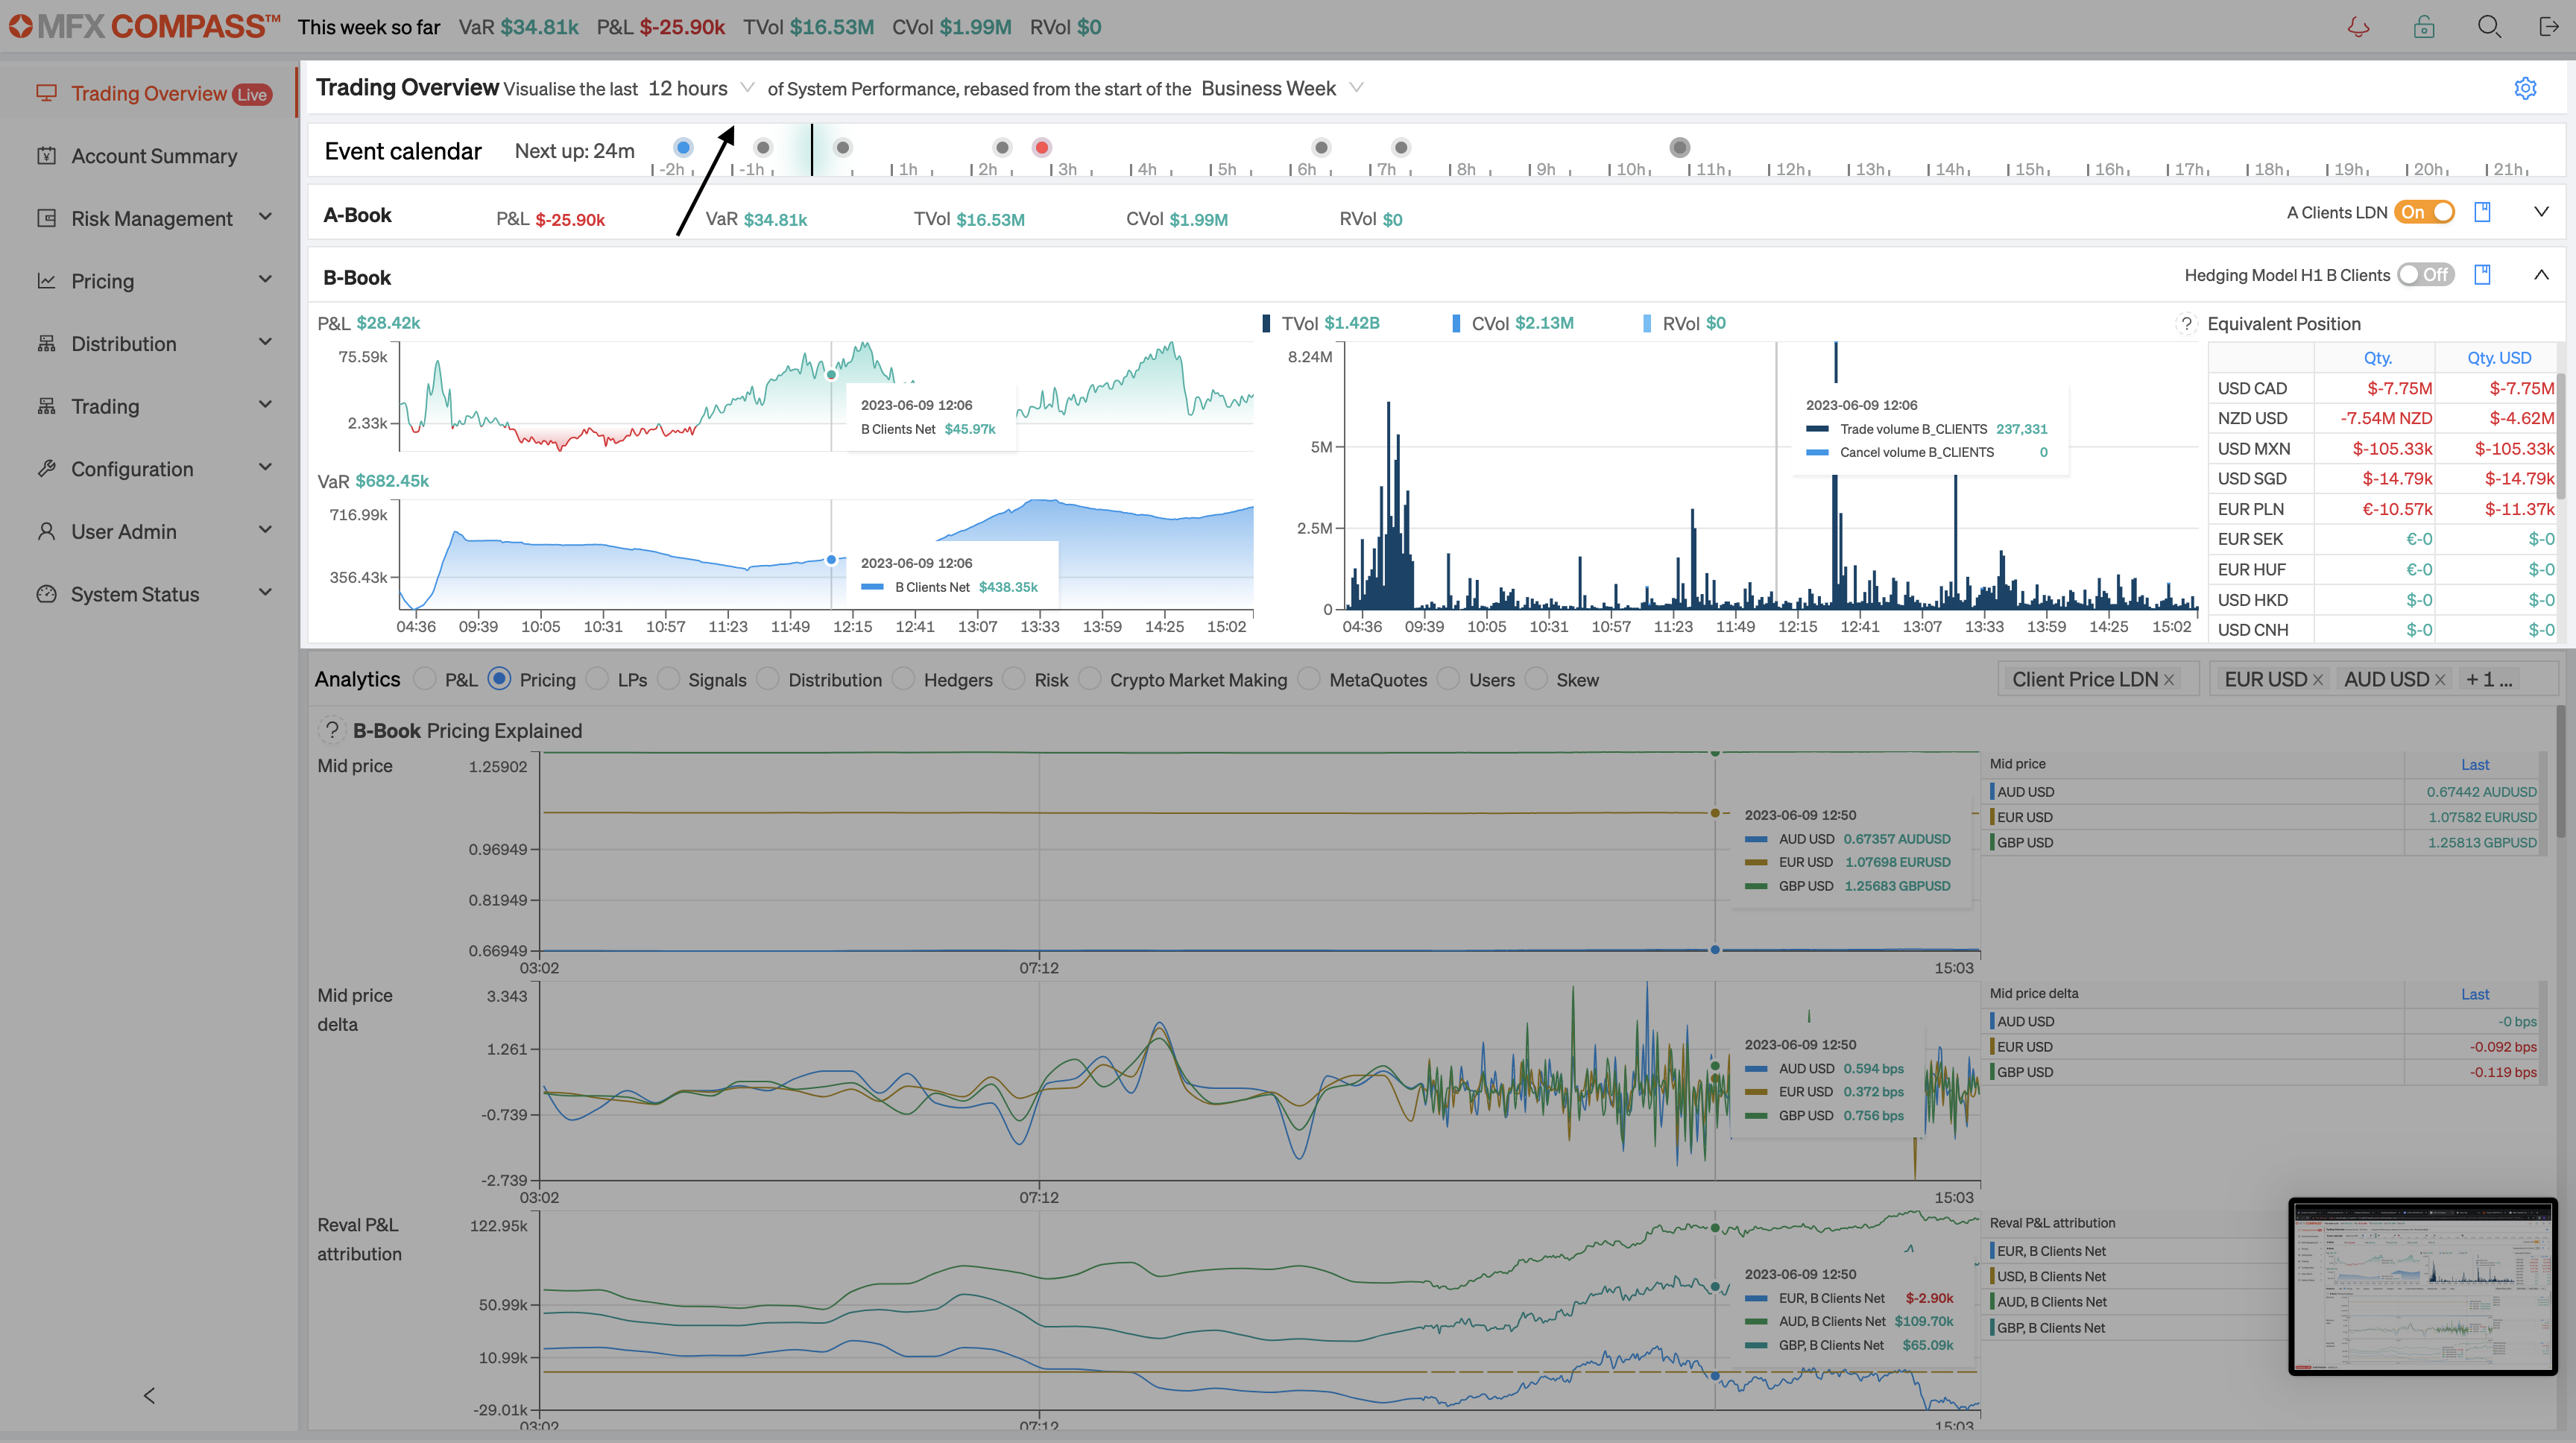Image resolution: width=2576 pixels, height=1443 pixels.
Task: Click the Distribution sidebar icon
Action: (x=46, y=344)
